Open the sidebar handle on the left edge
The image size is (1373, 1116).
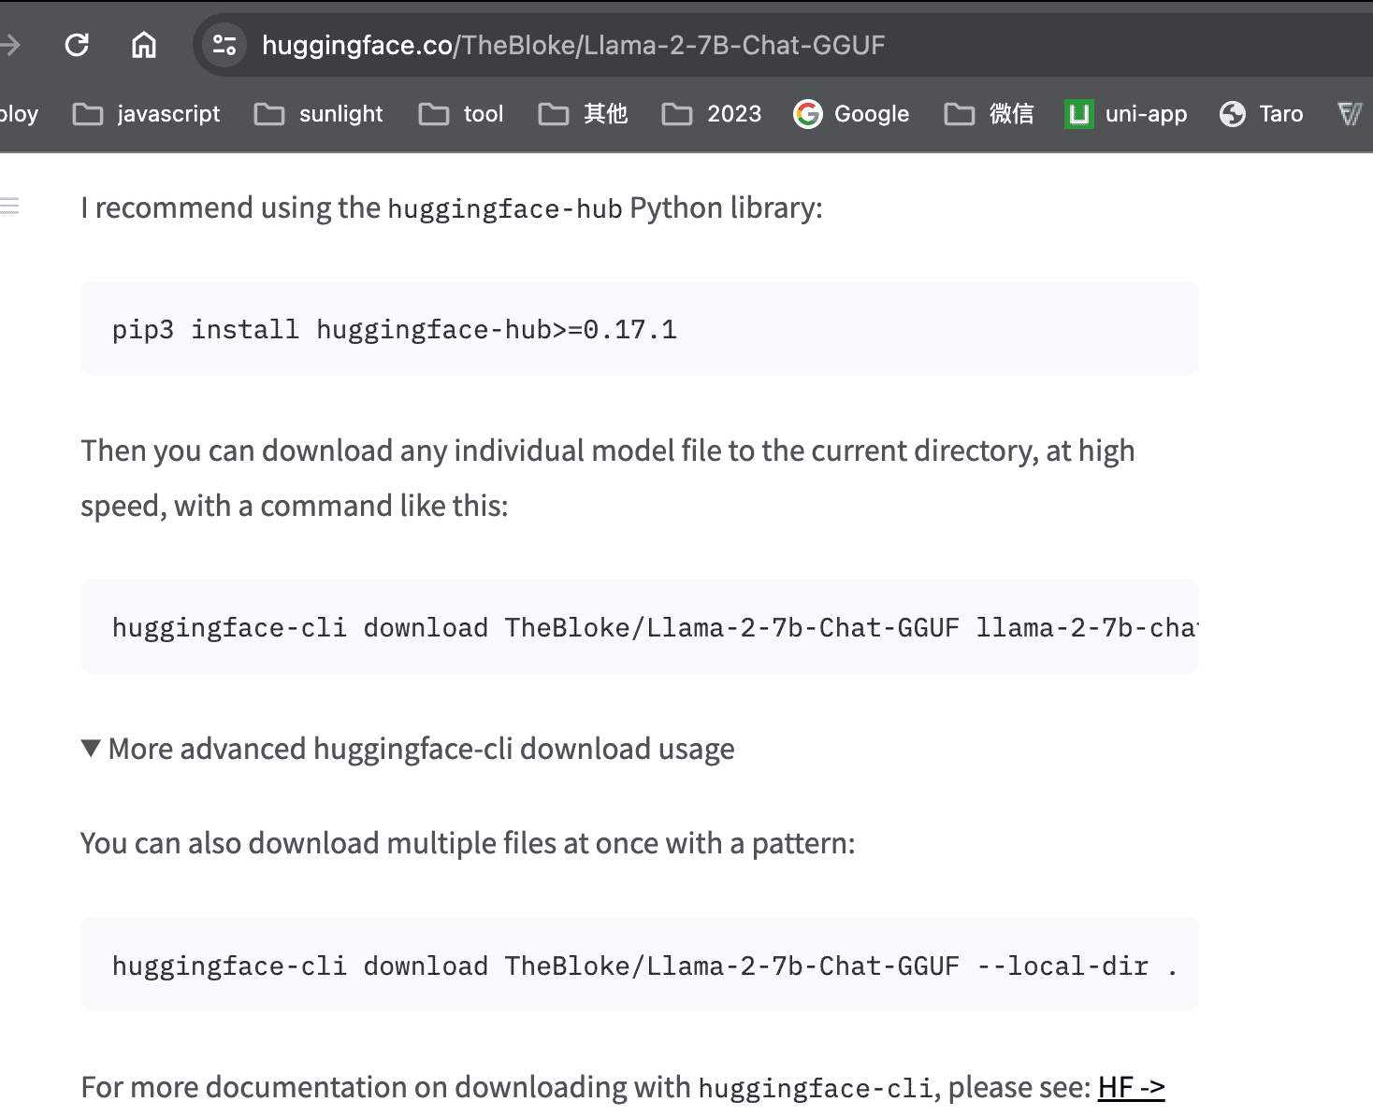[10, 206]
